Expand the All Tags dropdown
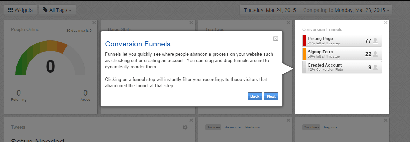 (57, 10)
